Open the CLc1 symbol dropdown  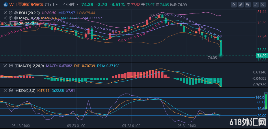pyautogui.click(x=51, y=5)
